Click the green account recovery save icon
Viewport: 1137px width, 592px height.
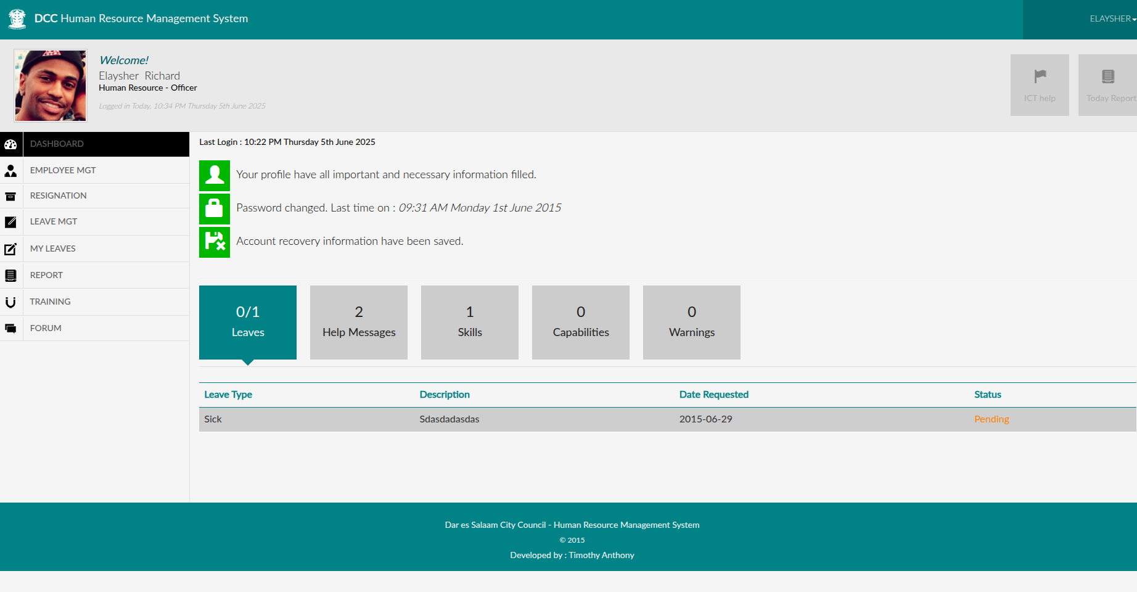click(215, 242)
